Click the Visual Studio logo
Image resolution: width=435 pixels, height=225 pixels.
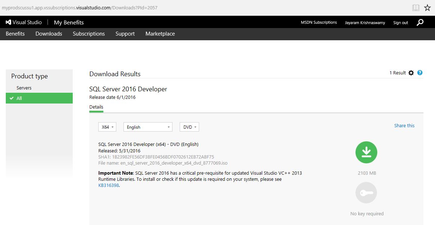point(24,22)
